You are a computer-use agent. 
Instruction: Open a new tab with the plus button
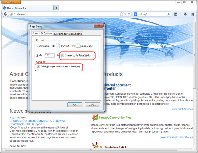(x=56, y=8)
